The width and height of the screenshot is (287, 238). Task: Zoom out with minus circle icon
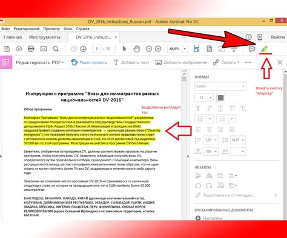(149, 49)
